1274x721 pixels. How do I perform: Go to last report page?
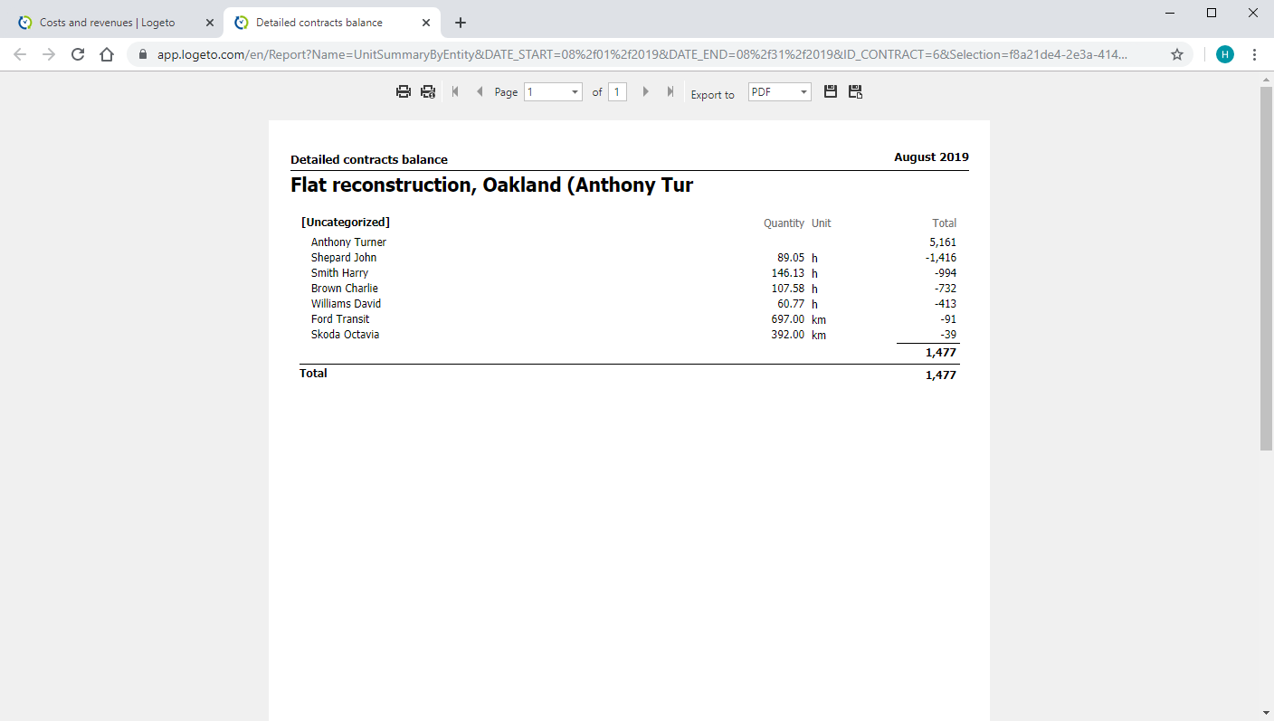670,91
